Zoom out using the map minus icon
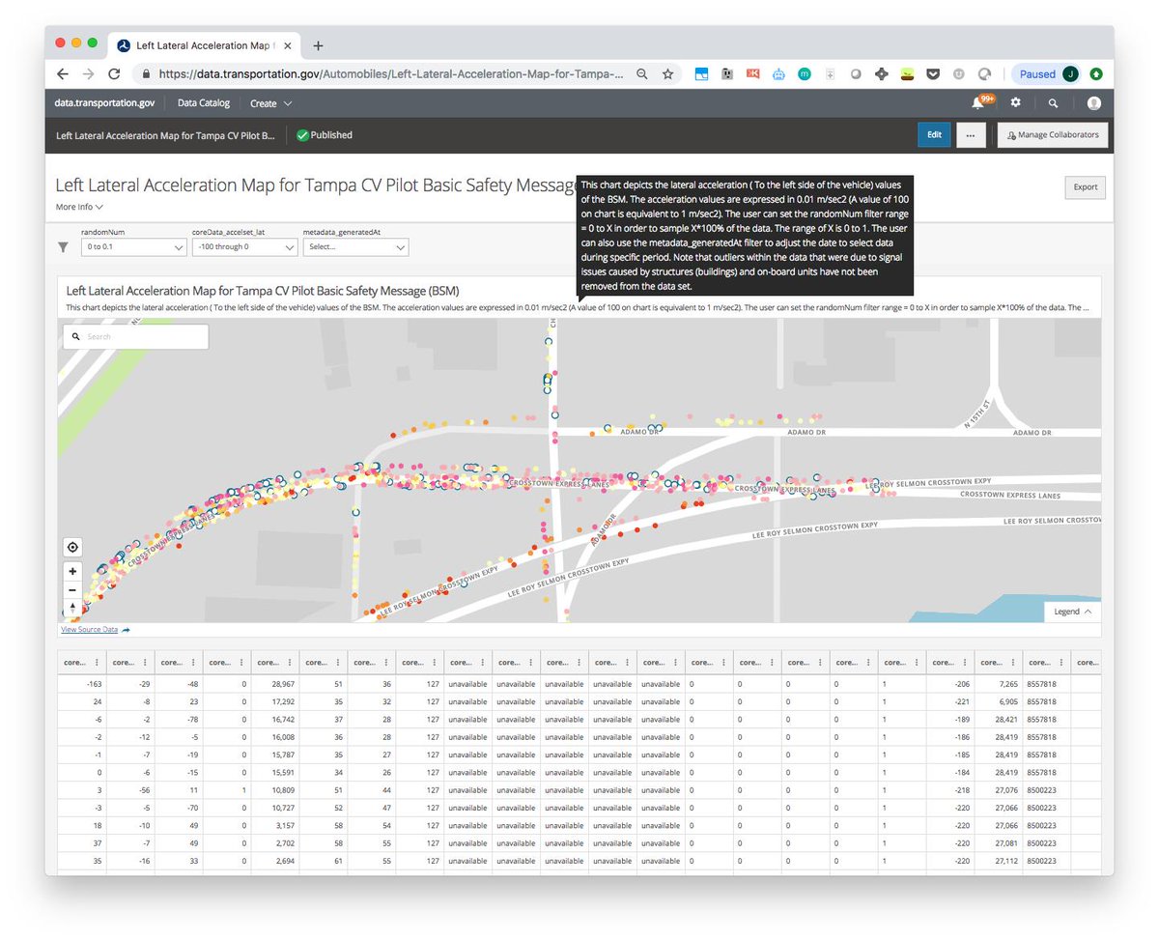 click(72, 589)
